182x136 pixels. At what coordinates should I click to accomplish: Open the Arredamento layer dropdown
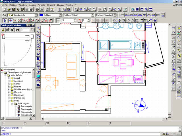[36, 15]
